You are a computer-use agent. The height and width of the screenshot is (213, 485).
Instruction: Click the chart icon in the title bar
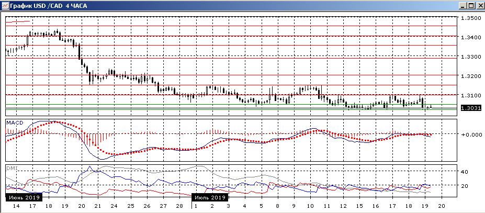(x=5, y=5)
